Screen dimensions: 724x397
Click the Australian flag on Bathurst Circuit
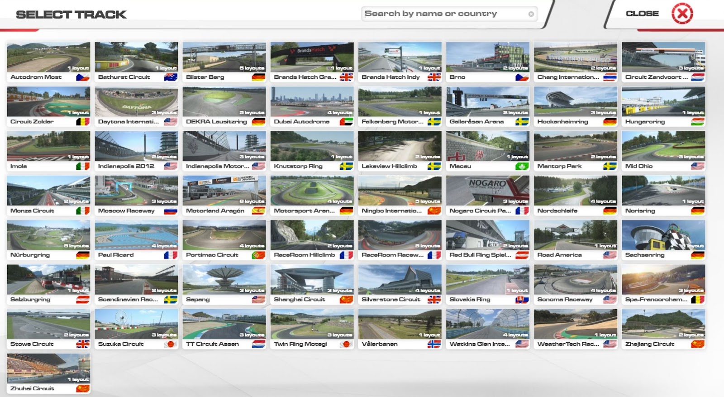(171, 77)
